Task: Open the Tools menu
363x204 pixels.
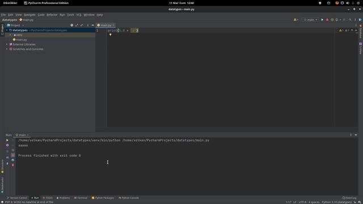Action: pyautogui.click(x=70, y=15)
